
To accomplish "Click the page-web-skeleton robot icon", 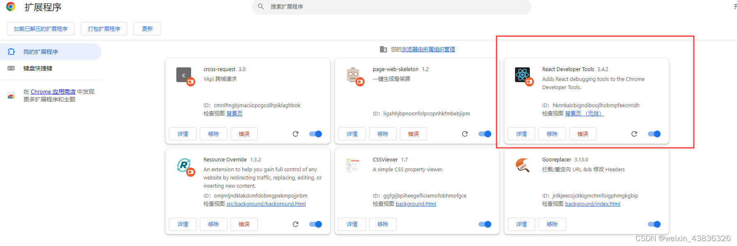I will [x=353, y=75].
